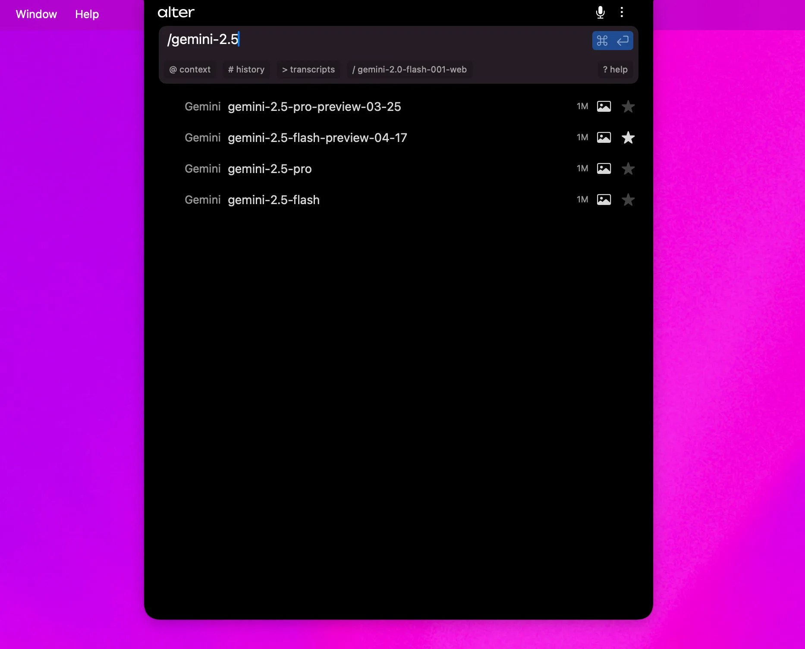The image size is (805, 649).
Task: Open the > transcripts chip
Action: tap(308, 69)
